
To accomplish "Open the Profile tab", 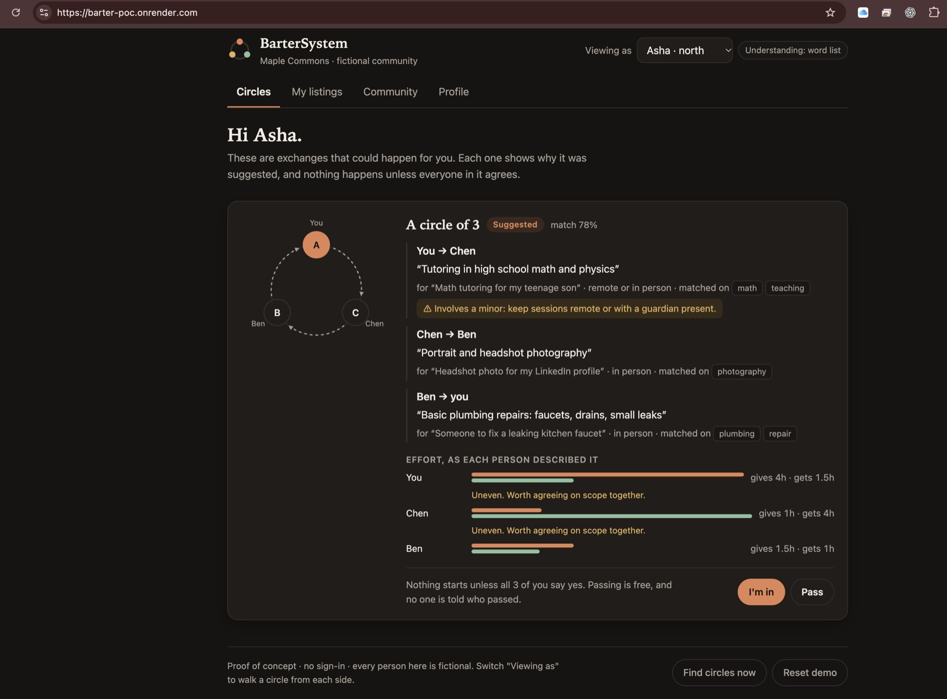I will [x=454, y=92].
